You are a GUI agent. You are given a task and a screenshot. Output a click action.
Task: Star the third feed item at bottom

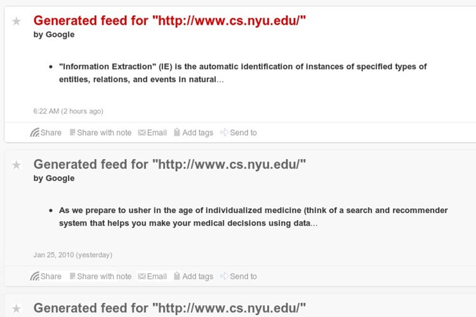17,309
